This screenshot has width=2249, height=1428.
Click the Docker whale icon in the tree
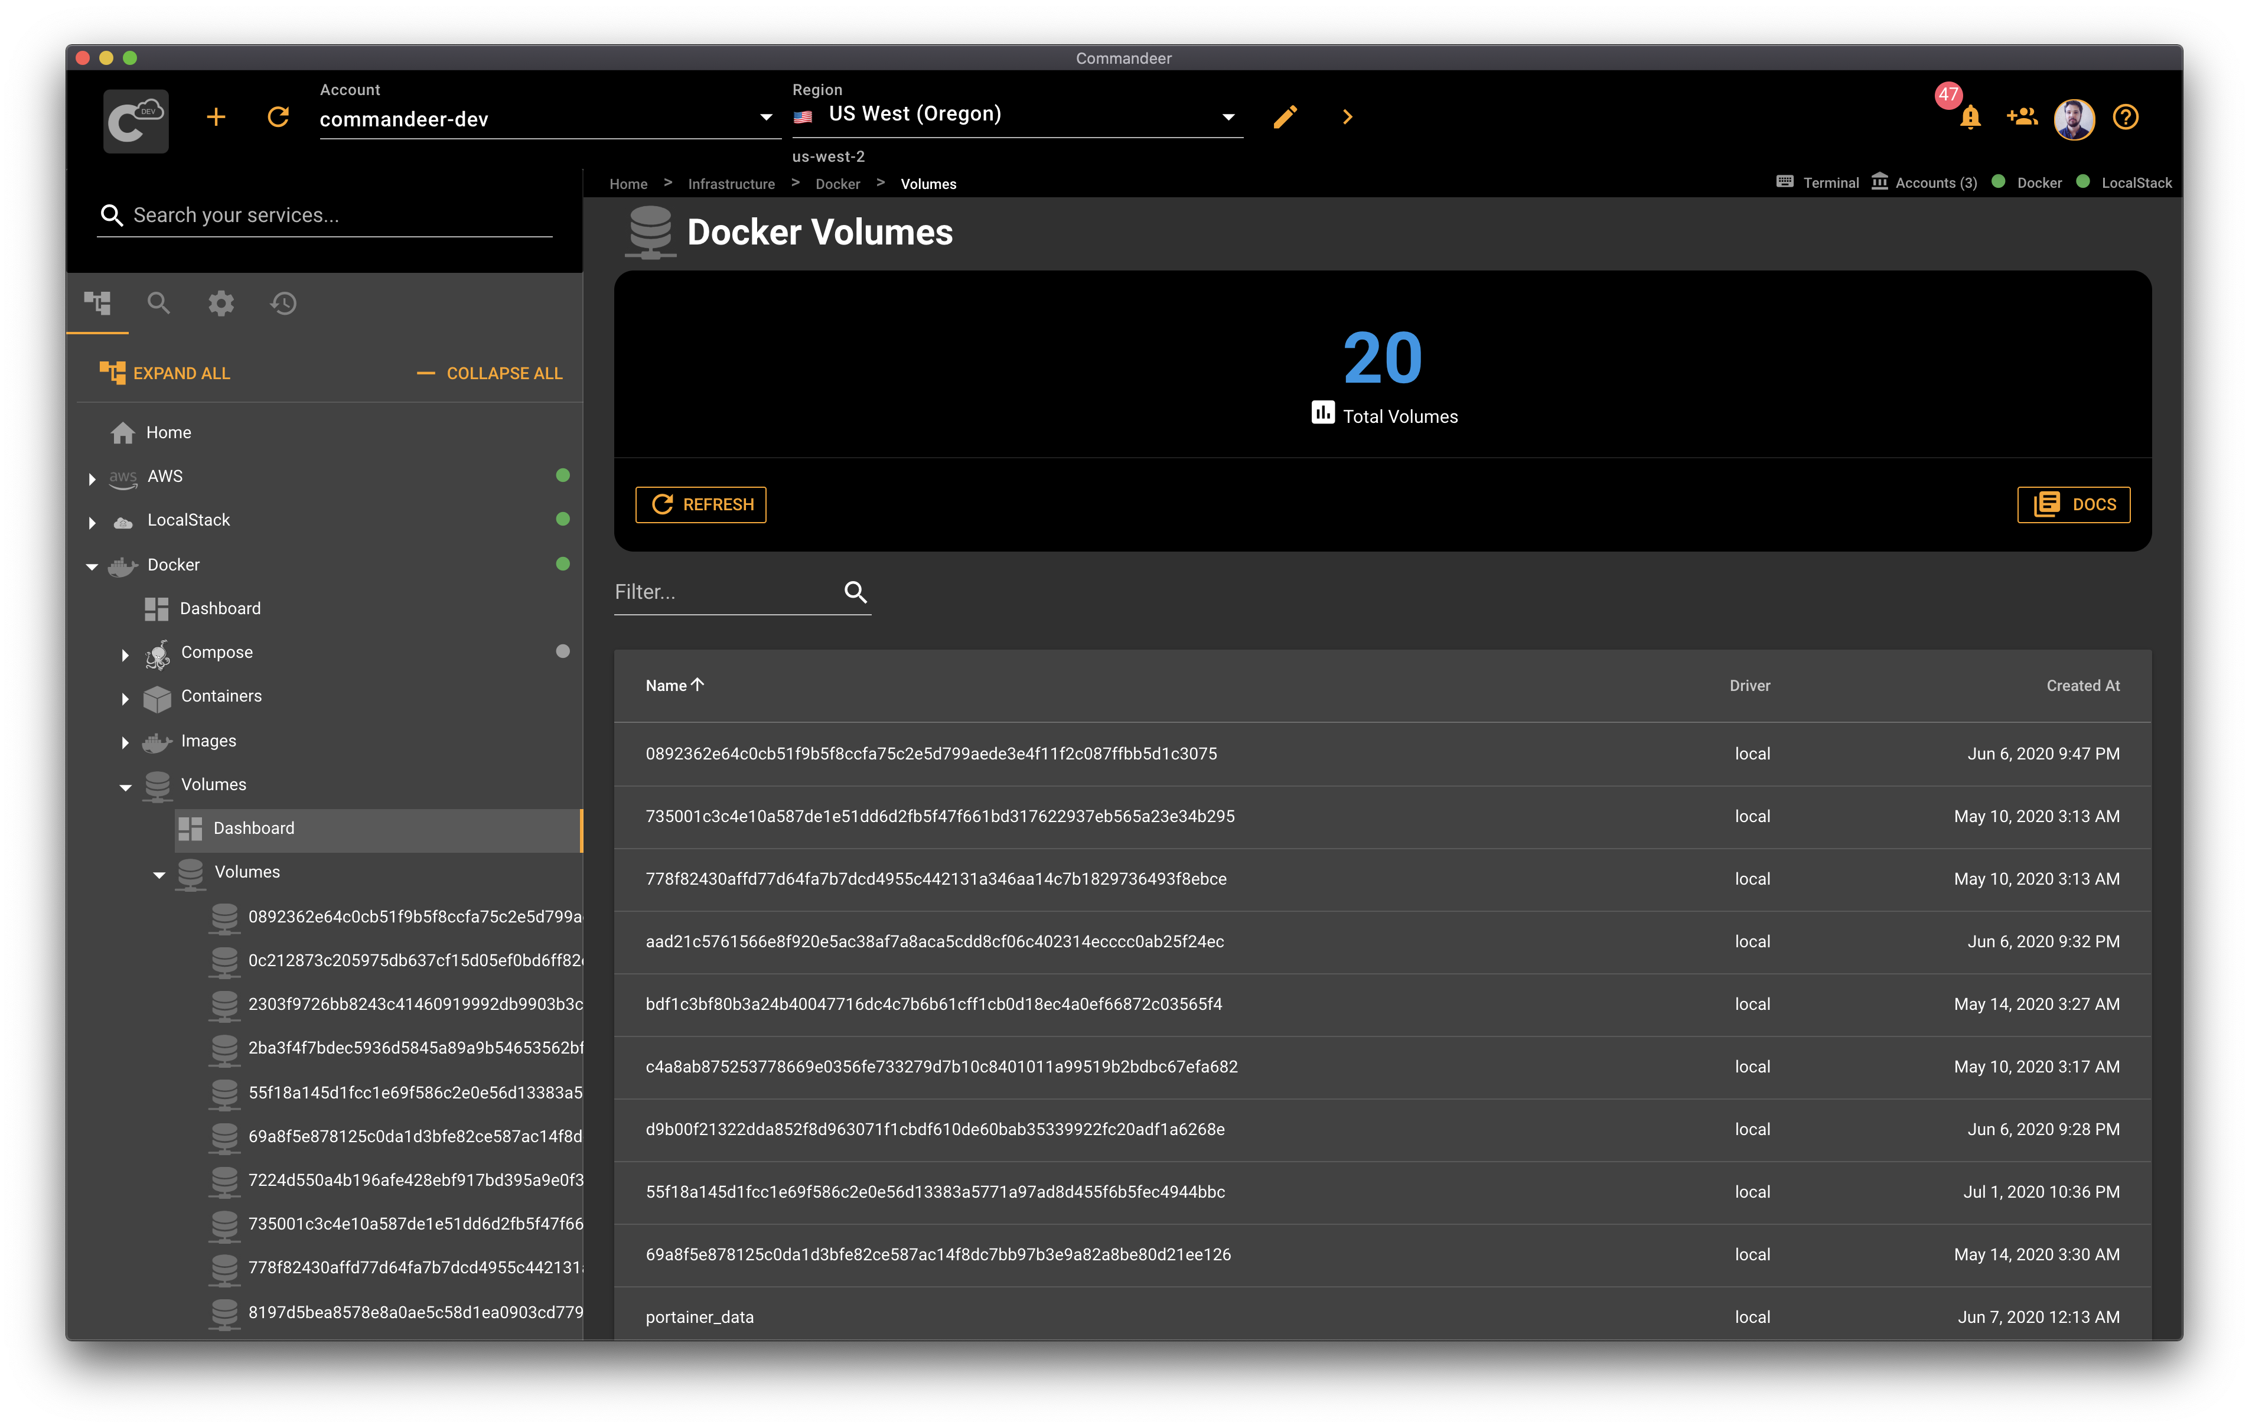pyautogui.click(x=122, y=565)
